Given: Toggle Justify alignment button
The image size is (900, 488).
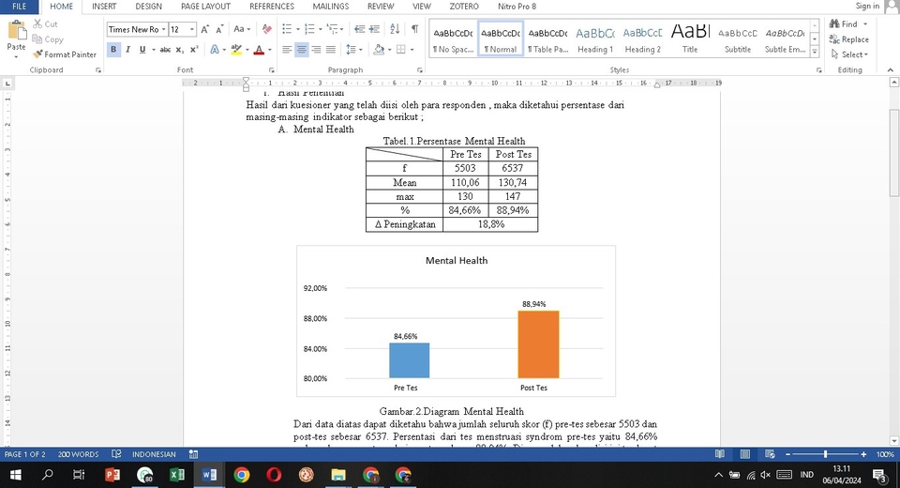Looking at the screenshot, I should click(331, 50).
